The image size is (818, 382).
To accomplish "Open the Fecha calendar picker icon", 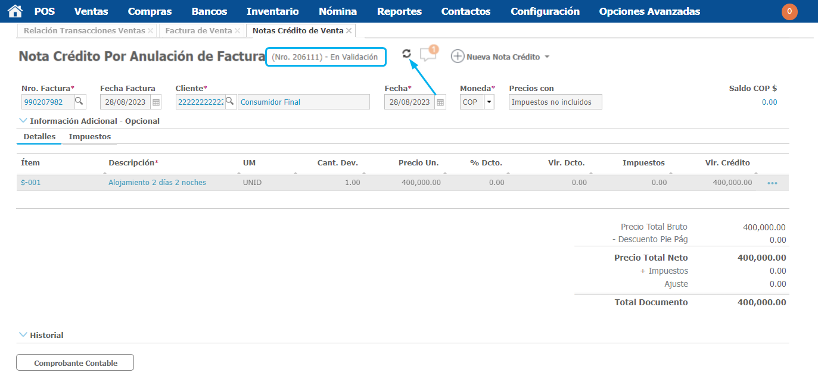I will point(440,102).
